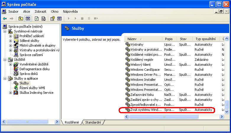Click the Refresh toolbar icon

[x=37, y=18]
